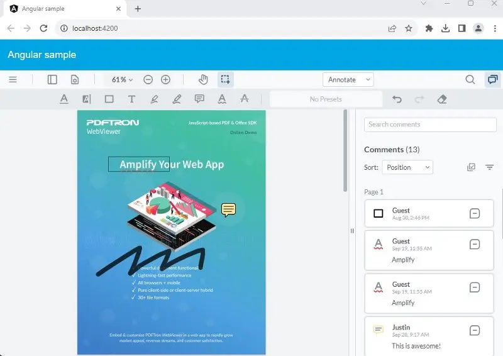Open the tab search chevron
The width and height of the screenshot is (503, 356).
(x=423, y=3)
